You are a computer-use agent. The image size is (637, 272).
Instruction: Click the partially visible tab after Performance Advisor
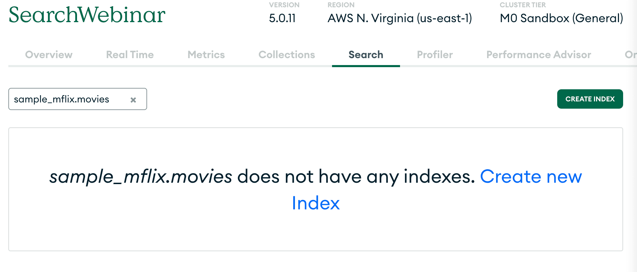tap(630, 55)
